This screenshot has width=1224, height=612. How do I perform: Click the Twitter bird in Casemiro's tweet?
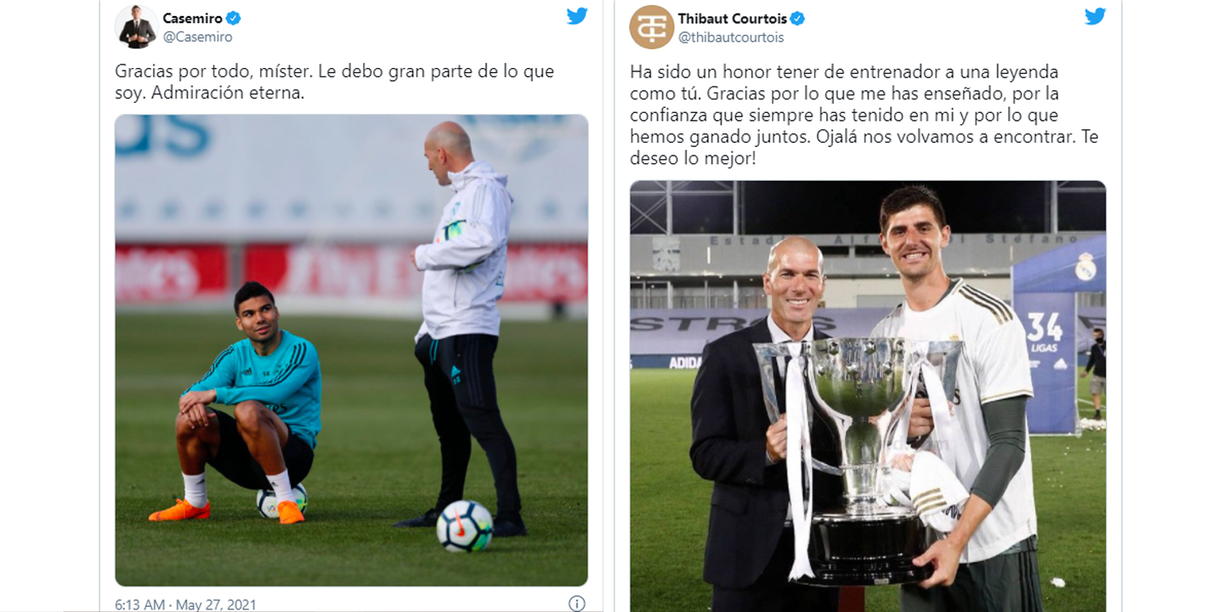[577, 16]
